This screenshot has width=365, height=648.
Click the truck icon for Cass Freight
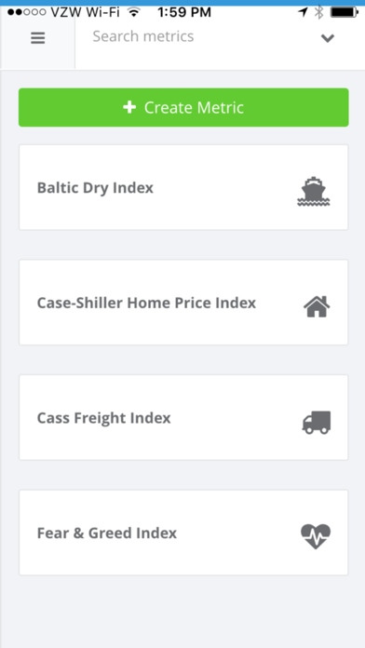click(317, 422)
